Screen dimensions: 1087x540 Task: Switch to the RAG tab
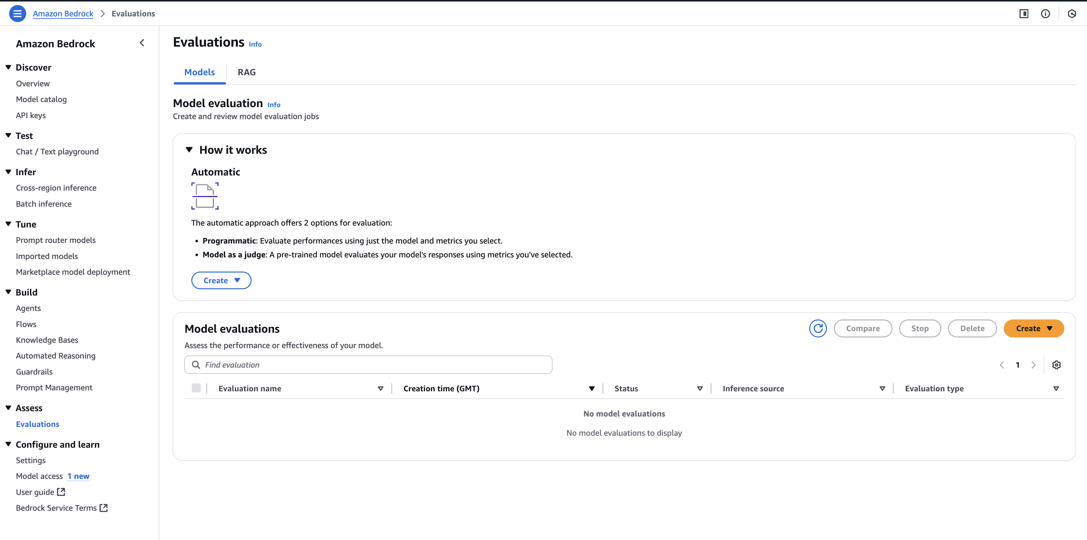click(x=247, y=72)
